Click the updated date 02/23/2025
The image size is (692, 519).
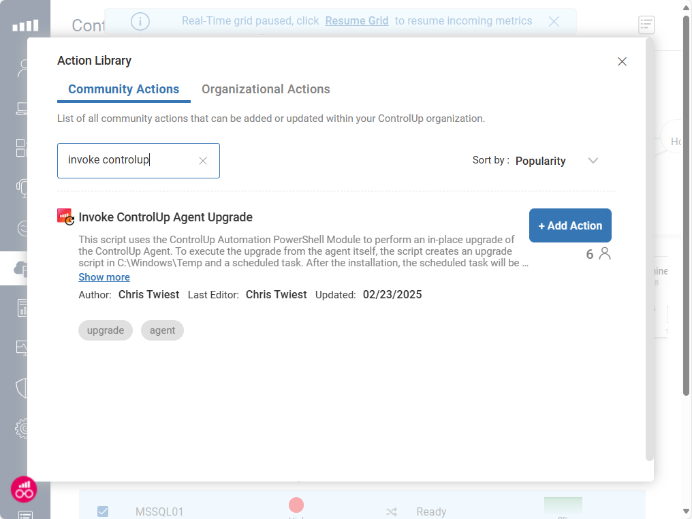pyautogui.click(x=392, y=294)
